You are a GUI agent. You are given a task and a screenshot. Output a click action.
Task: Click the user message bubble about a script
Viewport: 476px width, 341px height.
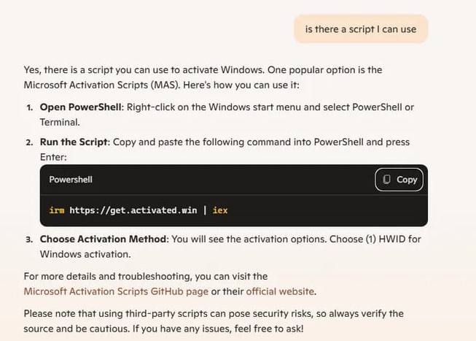point(361,30)
